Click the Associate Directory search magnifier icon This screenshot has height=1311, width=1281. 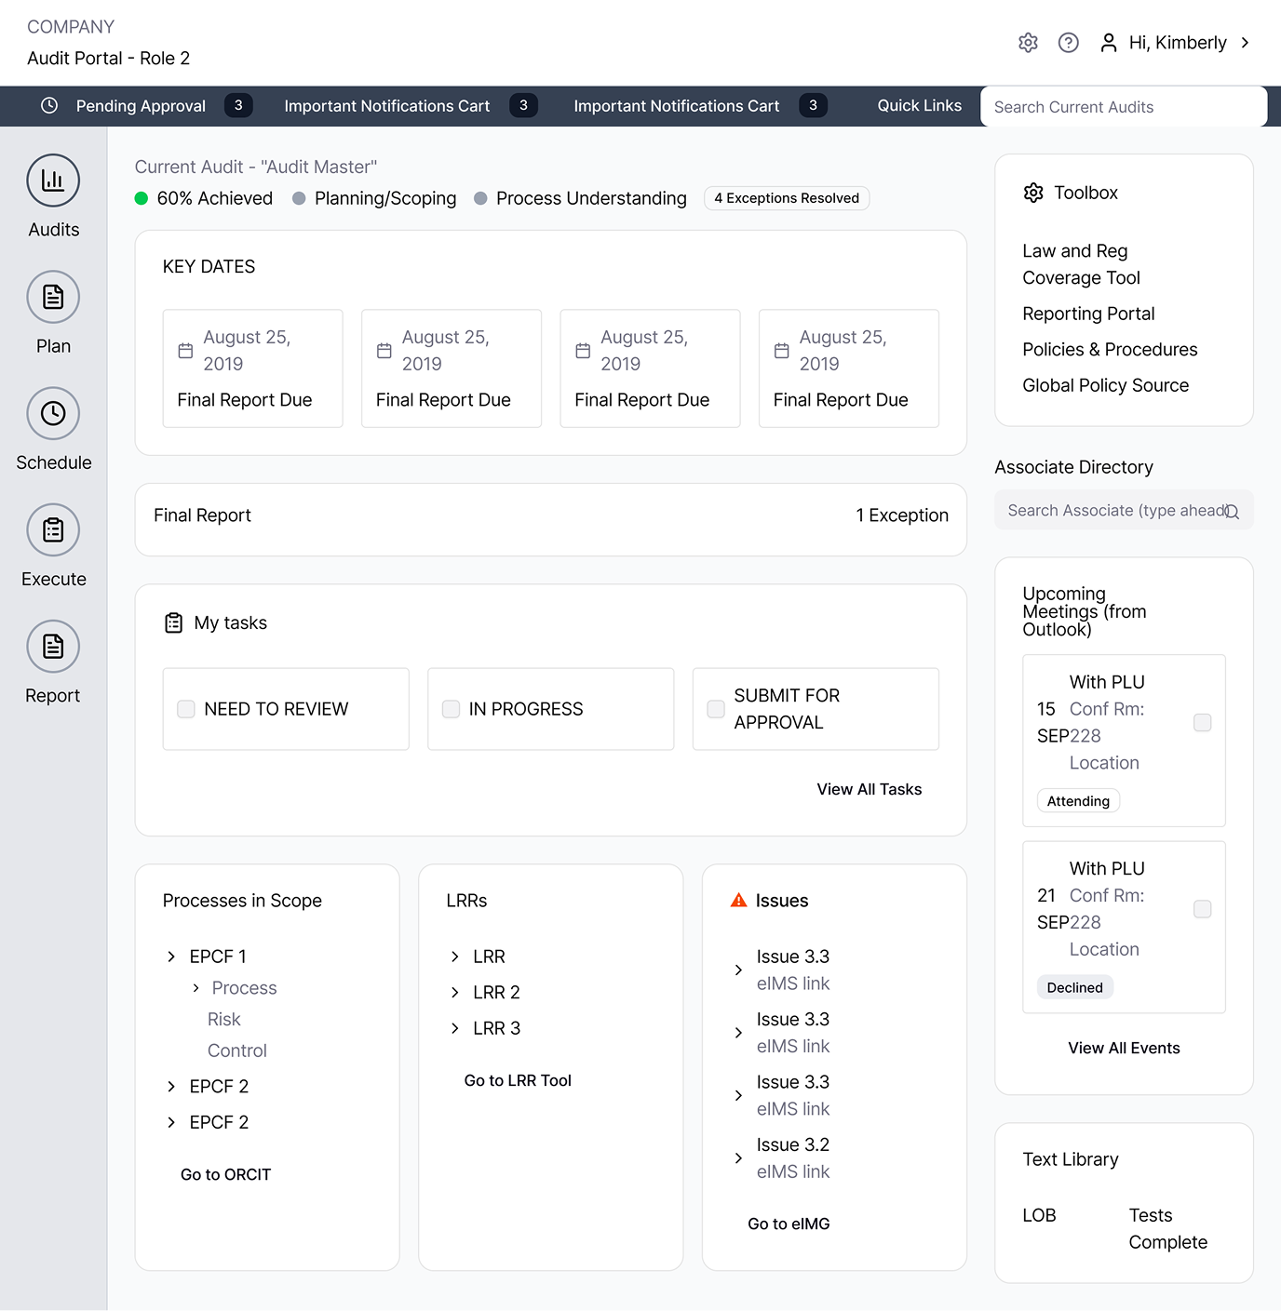click(1232, 511)
